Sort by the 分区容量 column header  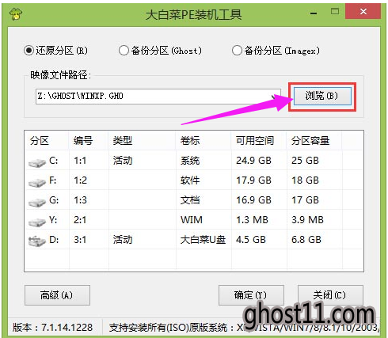[x=314, y=141]
